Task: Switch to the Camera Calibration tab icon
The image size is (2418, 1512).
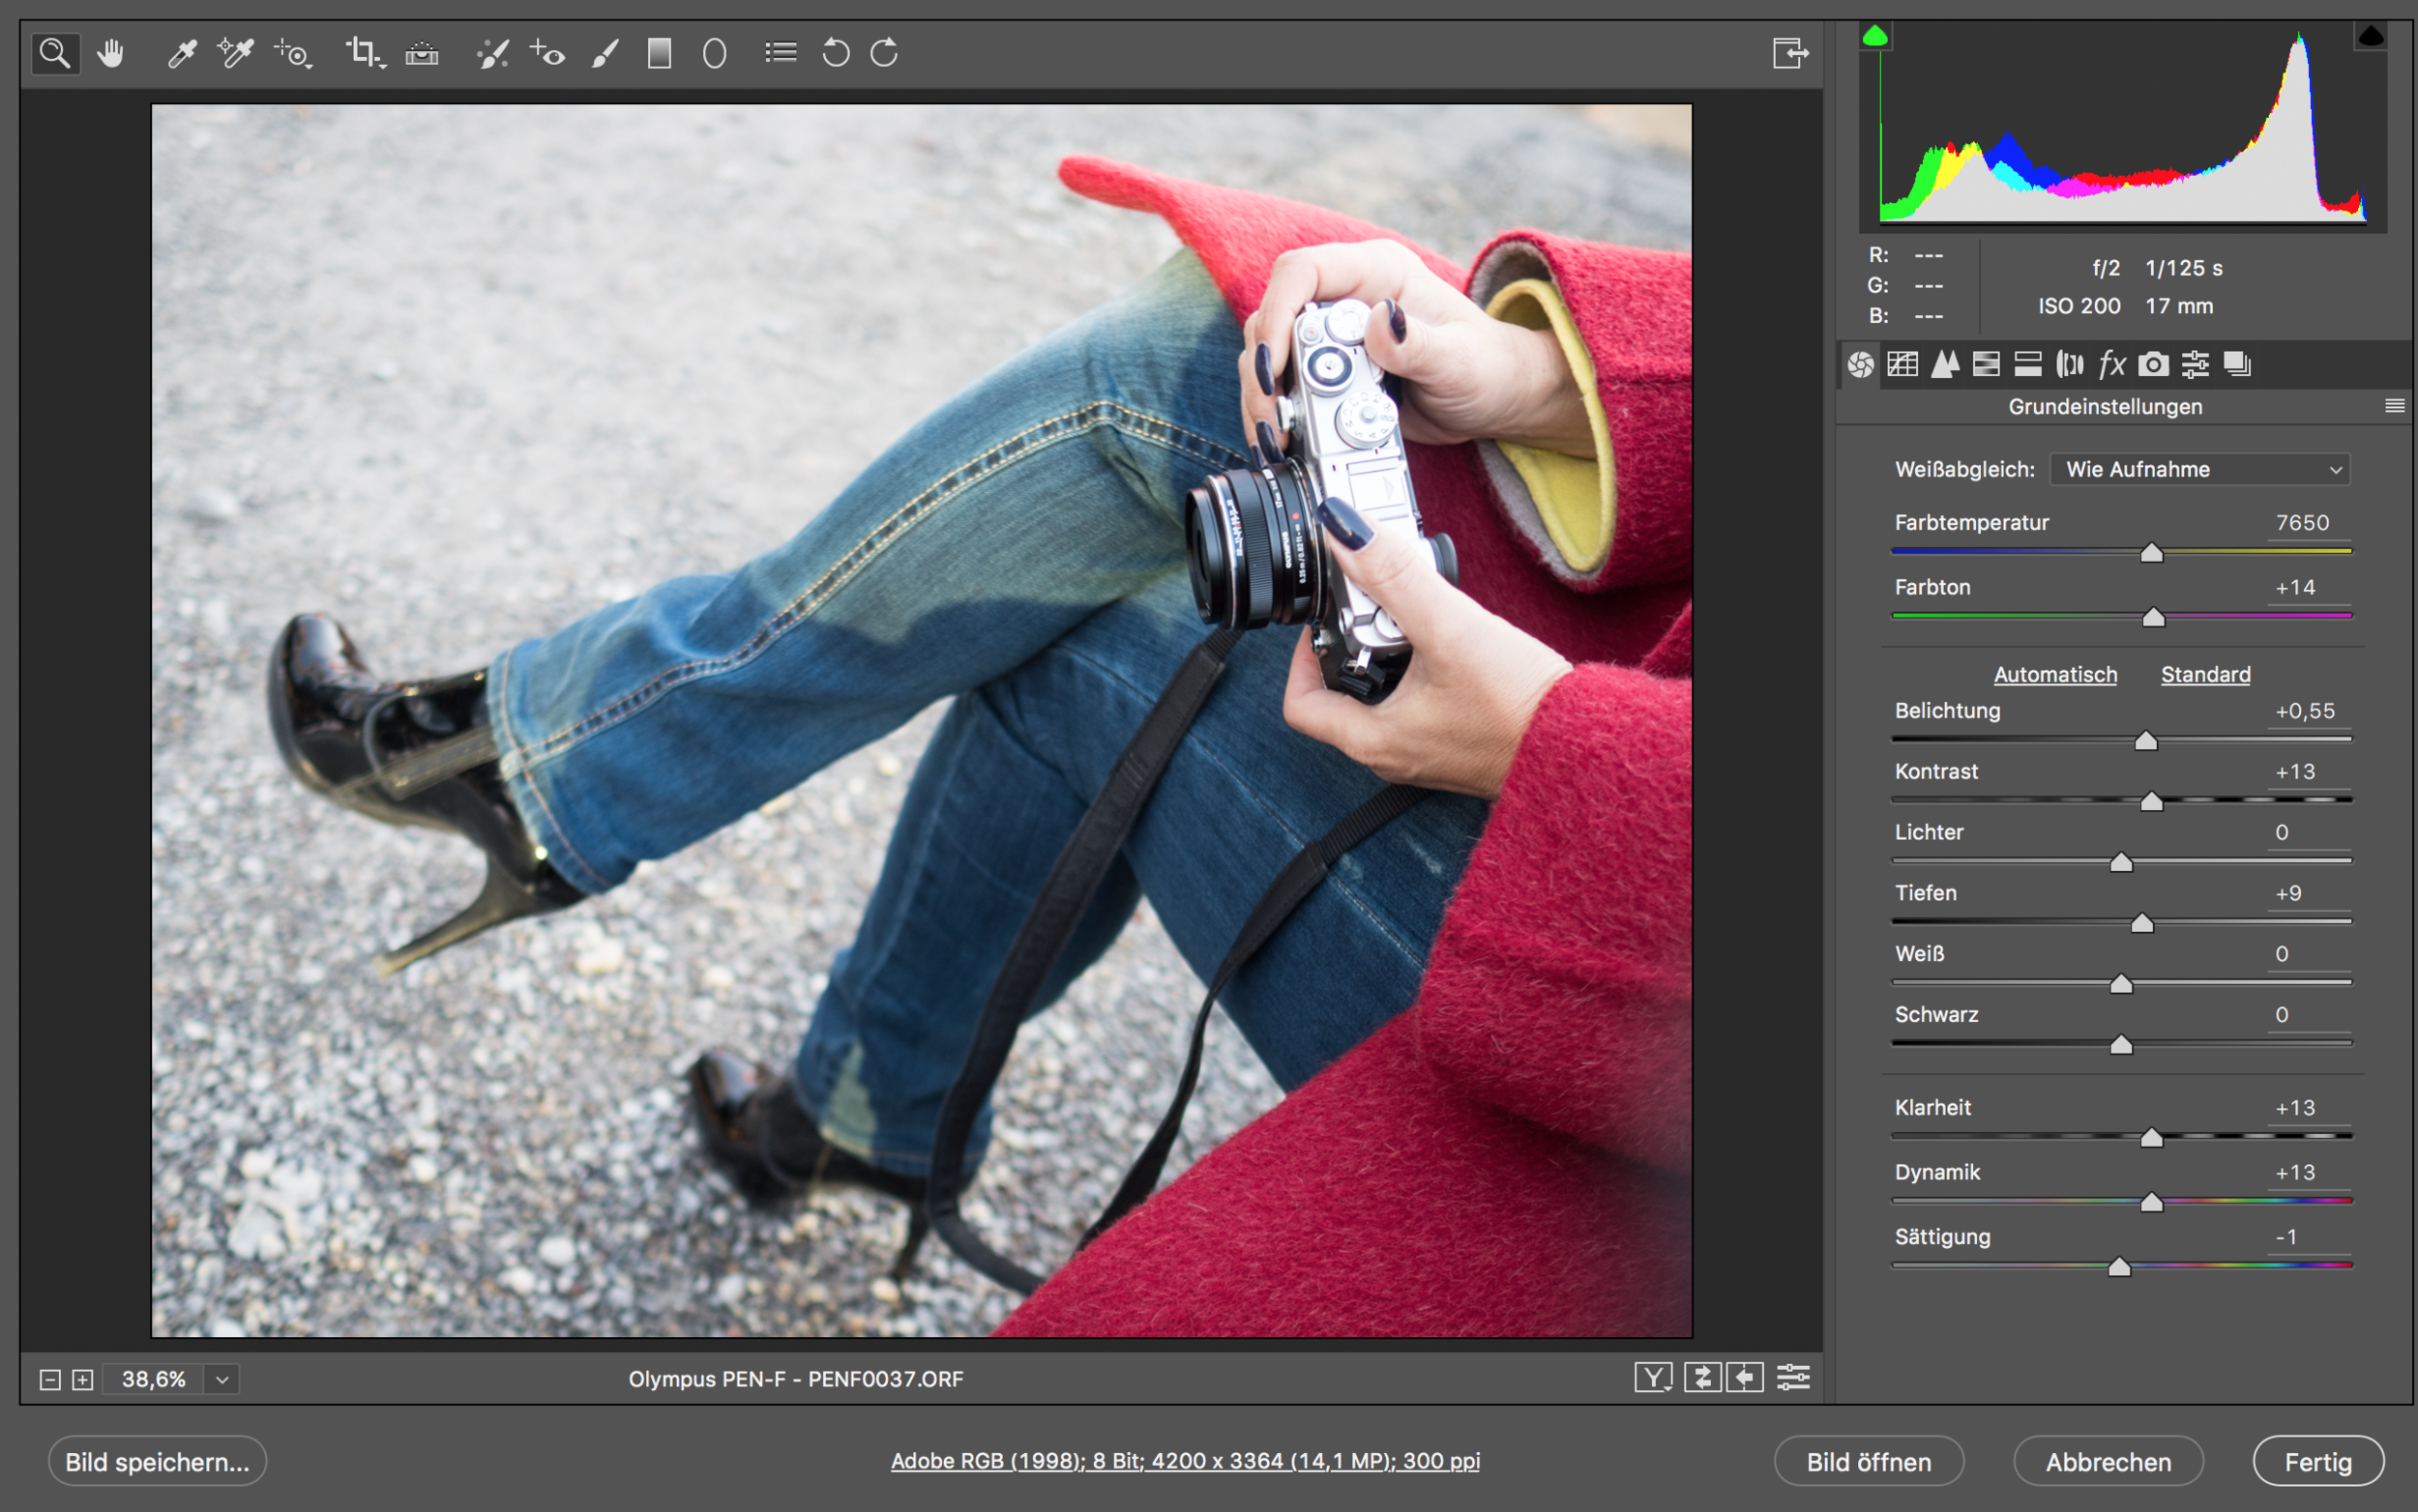Action: (x=2154, y=365)
